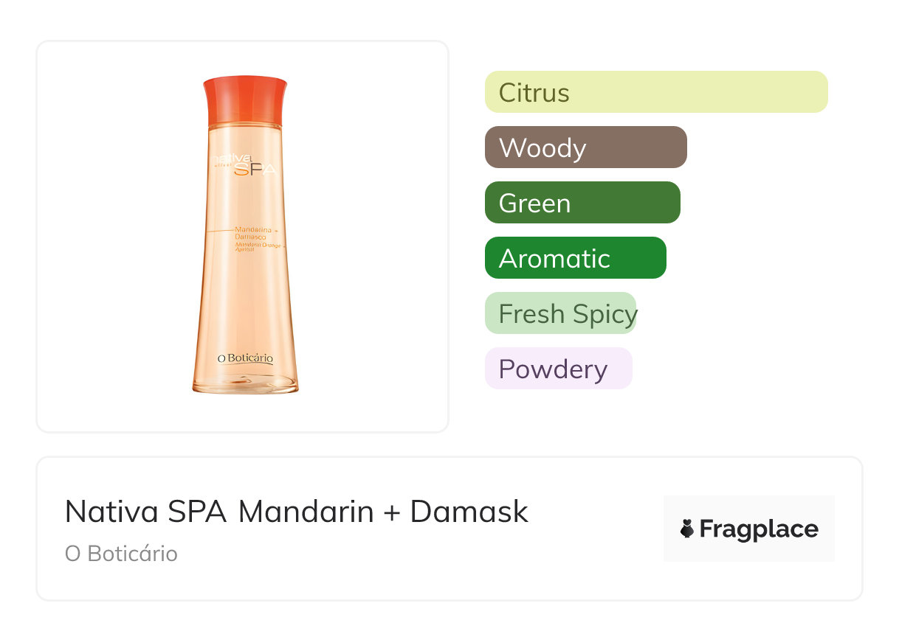Click the O Boticário brand name below the title
Image resolution: width=899 pixels, height=637 pixels.
121,554
